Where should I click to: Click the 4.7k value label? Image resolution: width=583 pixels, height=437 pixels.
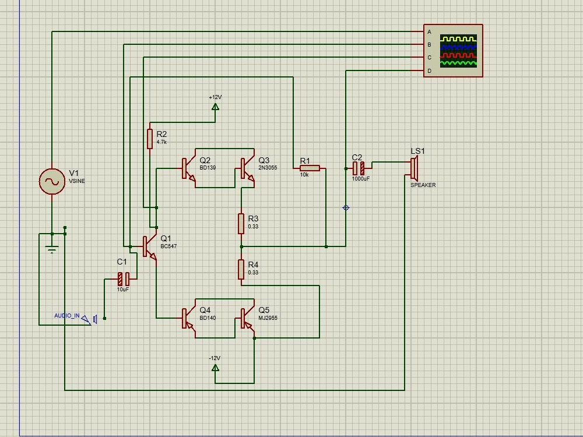161,142
